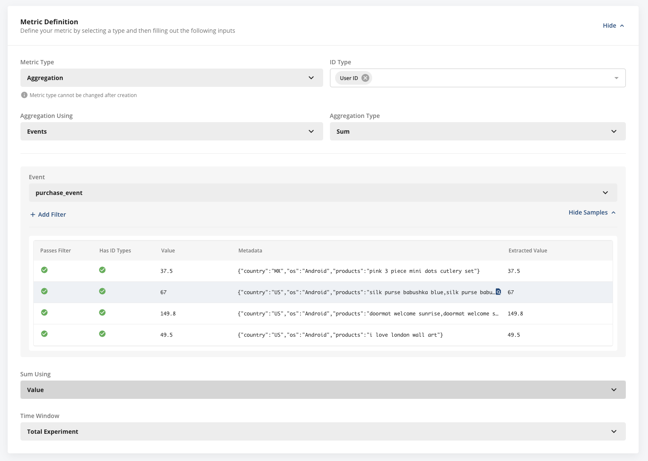Viewport: 648px width, 461px height.
Task: Click the Passes Filter check icon on first row
Action: coord(44,270)
